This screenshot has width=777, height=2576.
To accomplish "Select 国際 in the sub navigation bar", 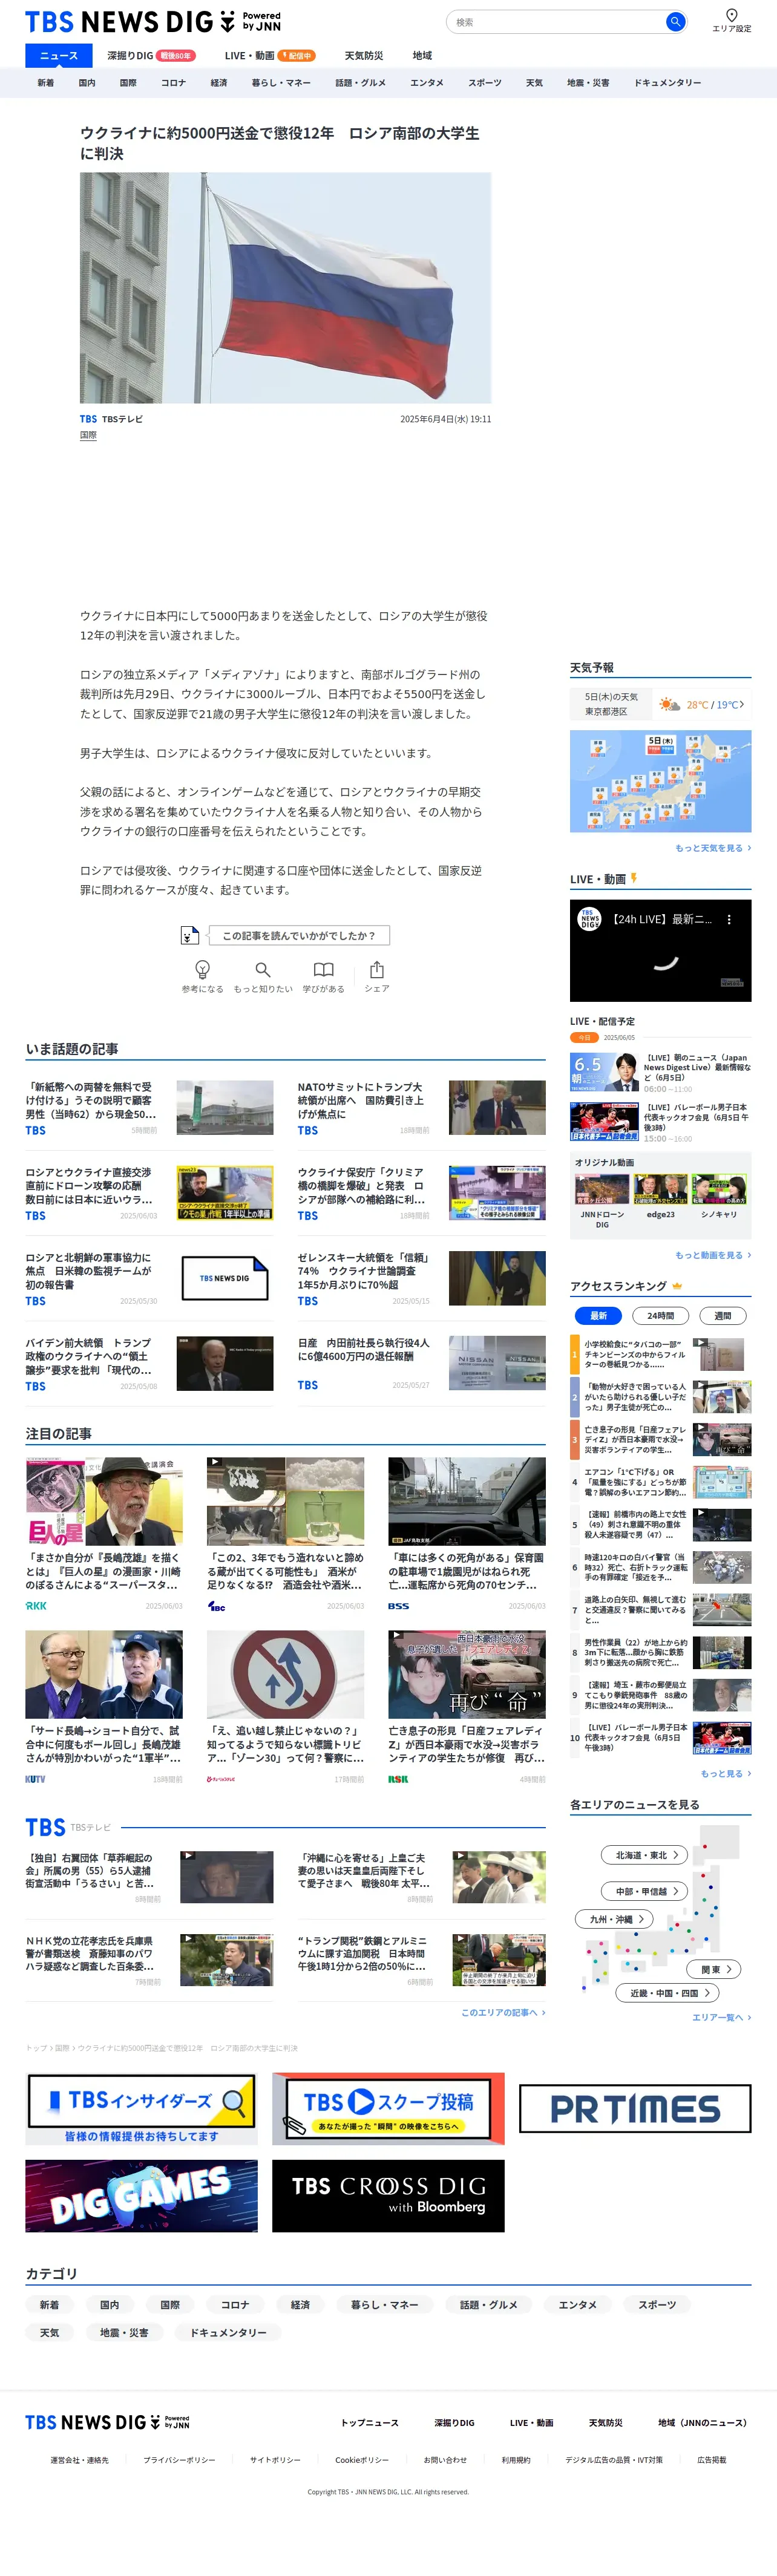I will 128,83.
